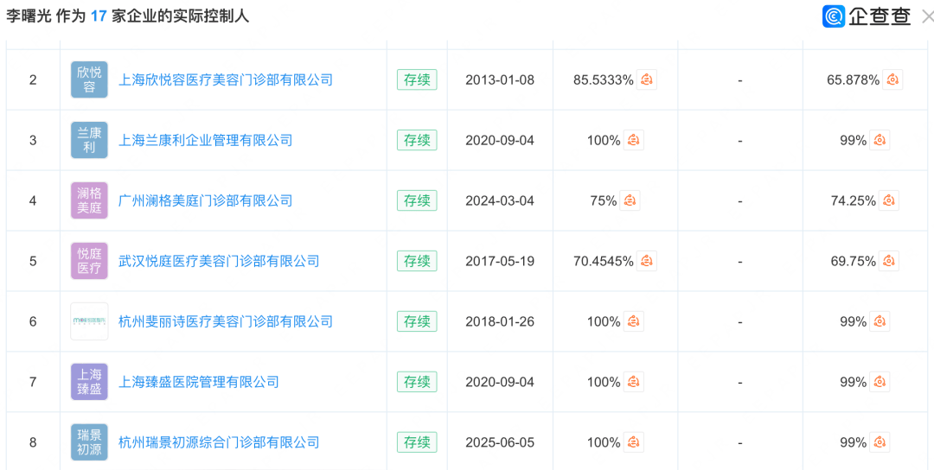The height and width of the screenshot is (470, 934).
Task: Click row number 8 cell
Action: tap(33, 442)
